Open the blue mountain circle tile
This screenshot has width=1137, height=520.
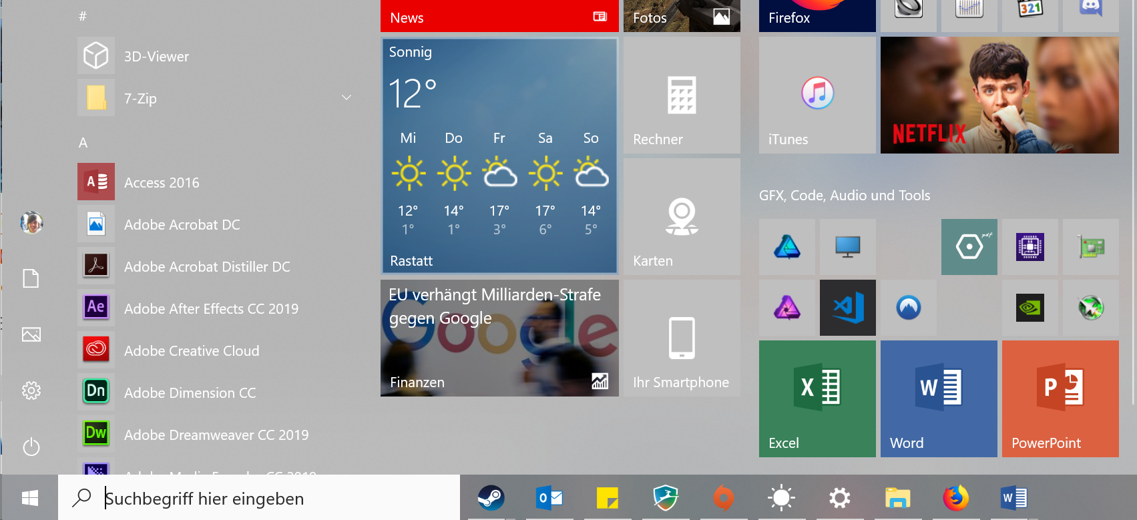[909, 308]
